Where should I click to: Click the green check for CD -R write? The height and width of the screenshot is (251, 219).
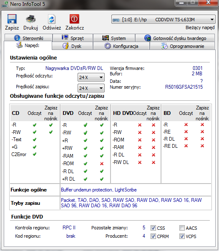pos(51,125)
